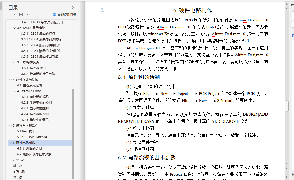Viewport: 294px width, 180px height.
Task: Go to 3.4.5 TL1838 与单片机的接口
Action: [42, 22]
